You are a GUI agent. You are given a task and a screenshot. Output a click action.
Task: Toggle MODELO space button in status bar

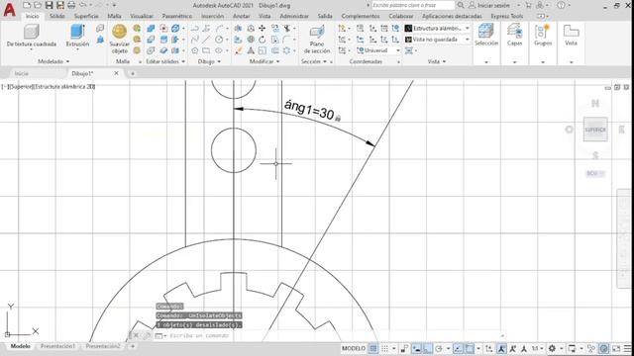tap(354, 348)
